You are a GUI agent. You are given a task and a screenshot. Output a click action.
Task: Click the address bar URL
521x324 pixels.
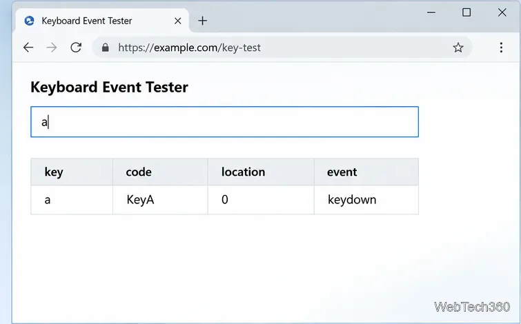[189, 48]
